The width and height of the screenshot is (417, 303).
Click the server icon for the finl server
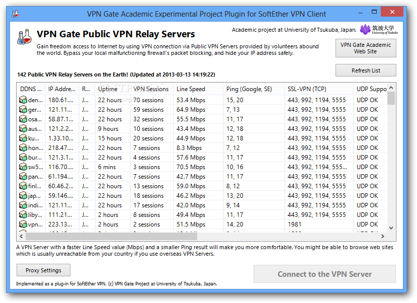(x=23, y=186)
